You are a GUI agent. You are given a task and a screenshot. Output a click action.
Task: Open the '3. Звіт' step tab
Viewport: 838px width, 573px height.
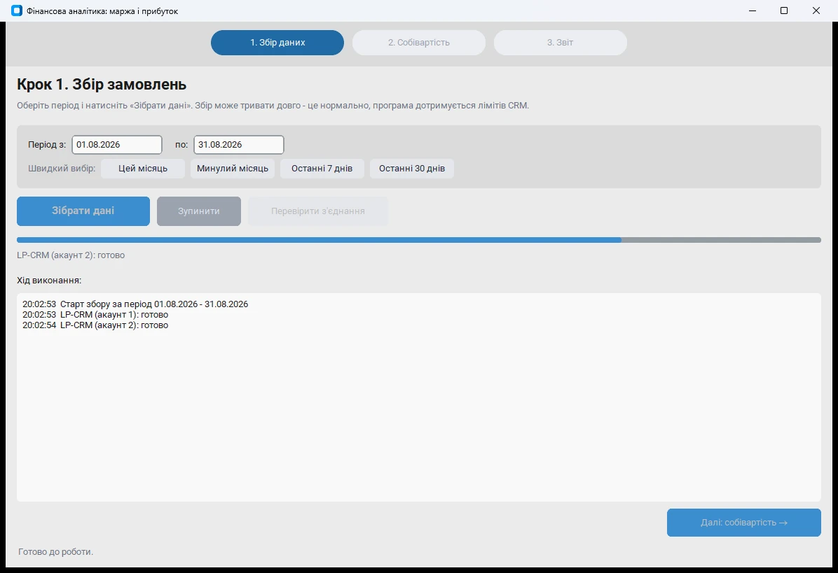560,43
